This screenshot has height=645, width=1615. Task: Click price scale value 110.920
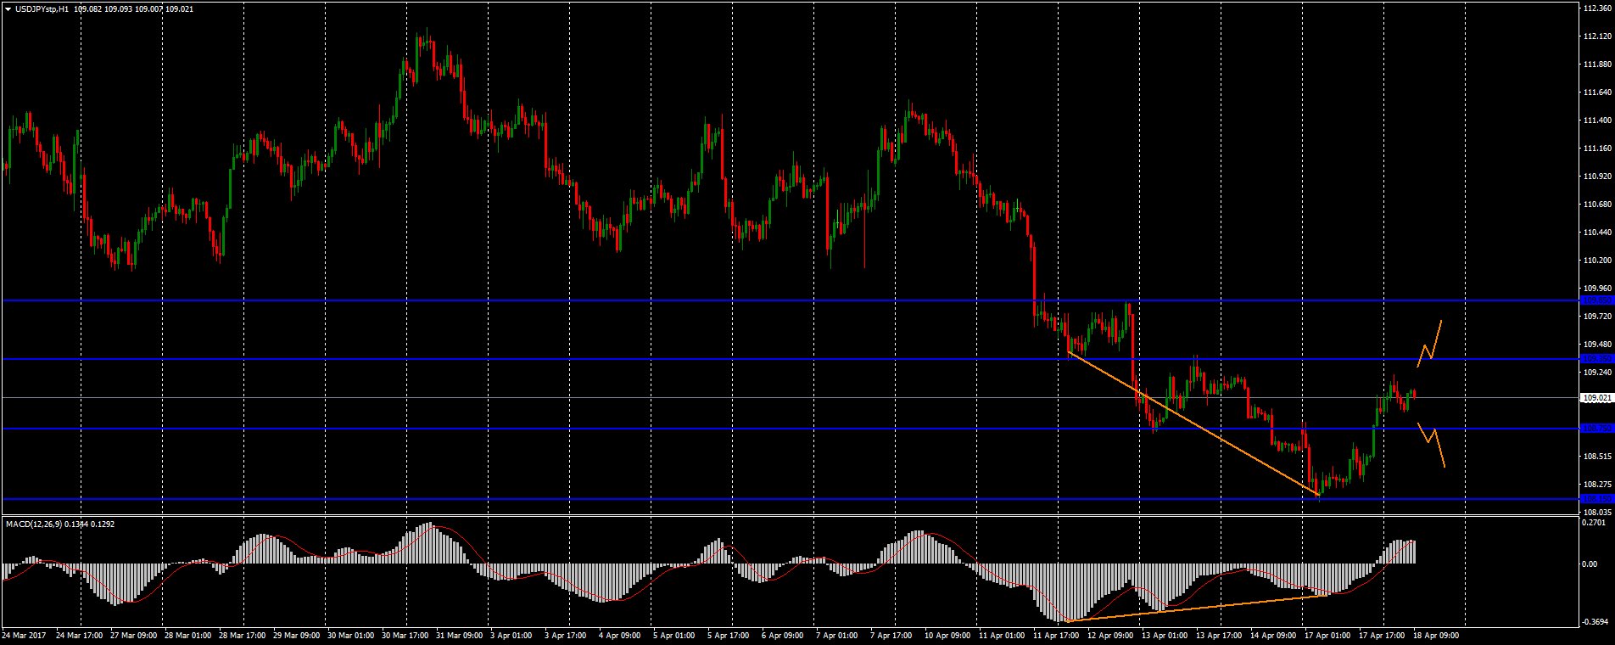coord(1597,177)
